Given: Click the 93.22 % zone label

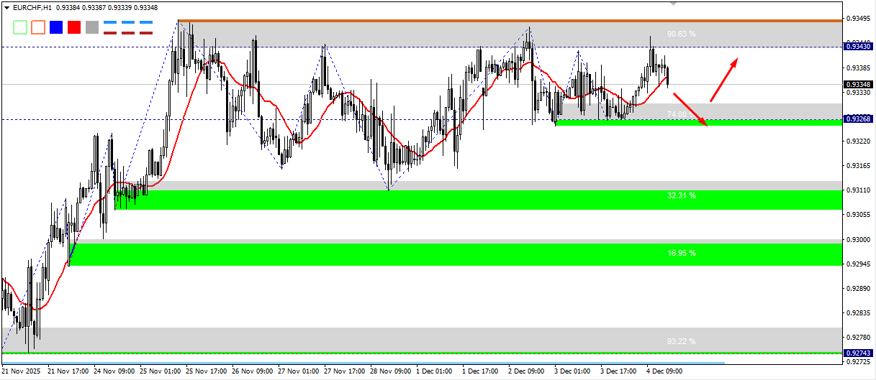Looking at the screenshot, I should (681, 341).
